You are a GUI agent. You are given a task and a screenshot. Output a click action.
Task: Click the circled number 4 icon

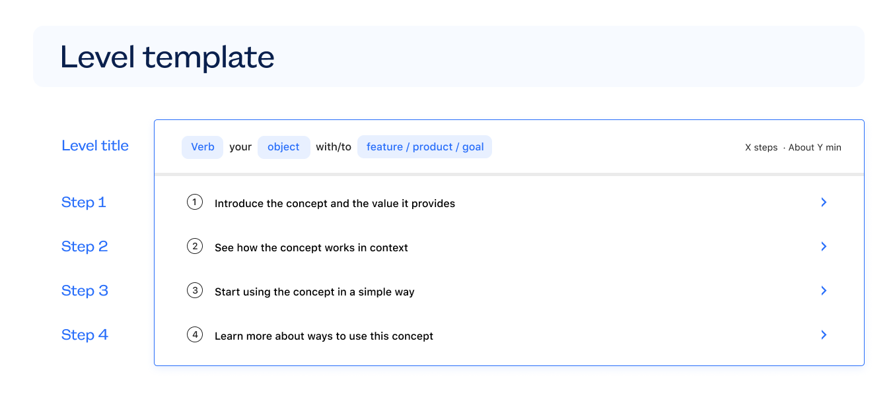(194, 335)
